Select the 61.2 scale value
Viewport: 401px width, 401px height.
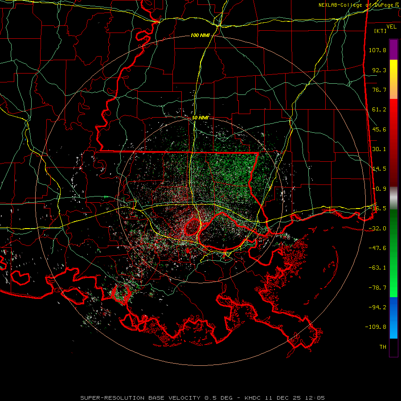(379, 110)
